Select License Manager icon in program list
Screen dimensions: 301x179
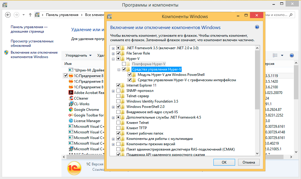71,121
